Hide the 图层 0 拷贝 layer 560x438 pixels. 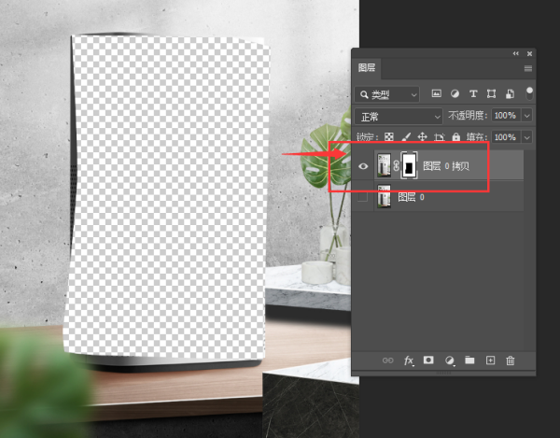click(x=364, y=166)
